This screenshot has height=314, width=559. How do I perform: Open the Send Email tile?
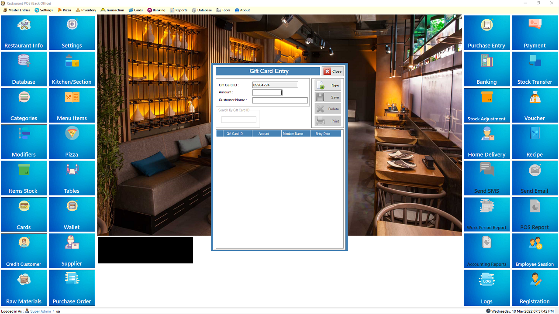click(x=535, y=178)
